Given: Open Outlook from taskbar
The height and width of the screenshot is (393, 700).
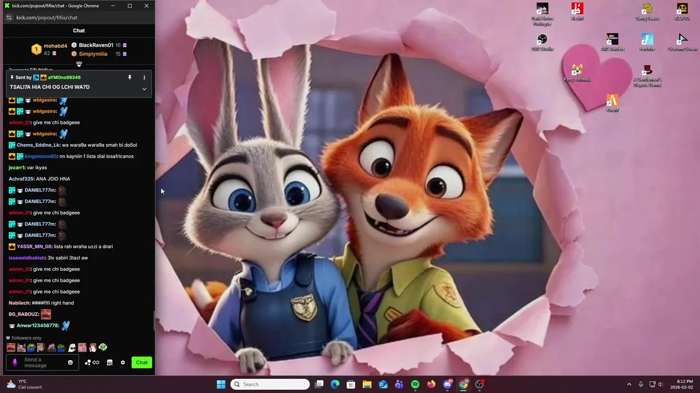Looking at the screenshot, I should [383, 384].
